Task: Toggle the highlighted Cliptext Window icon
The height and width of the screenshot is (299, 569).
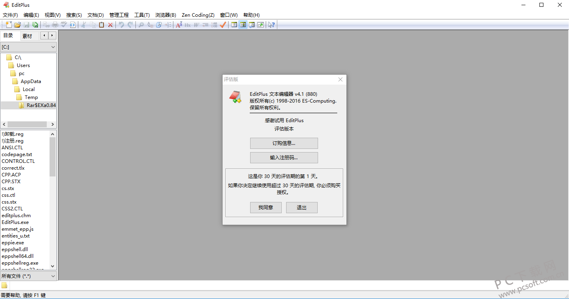Action: pos(243,25)
